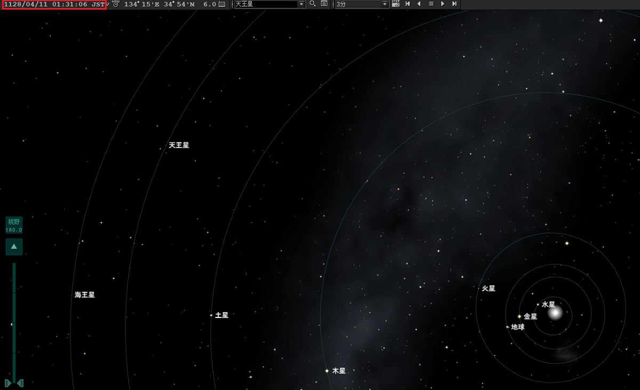The image size is (640, 390).
Task: Click the limiting magnitude value 6.0
Action: 210,4
